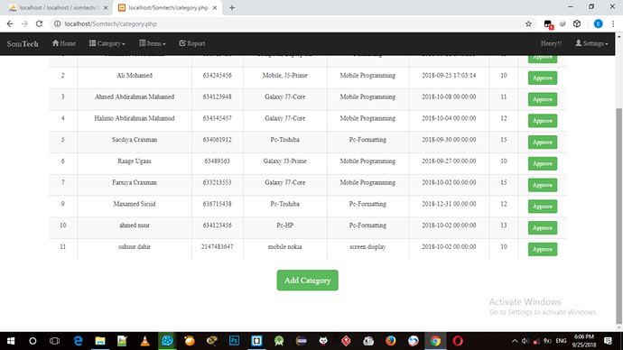Reload the page using the refresh icon
623x350 pixels.
tap(39, 23)
